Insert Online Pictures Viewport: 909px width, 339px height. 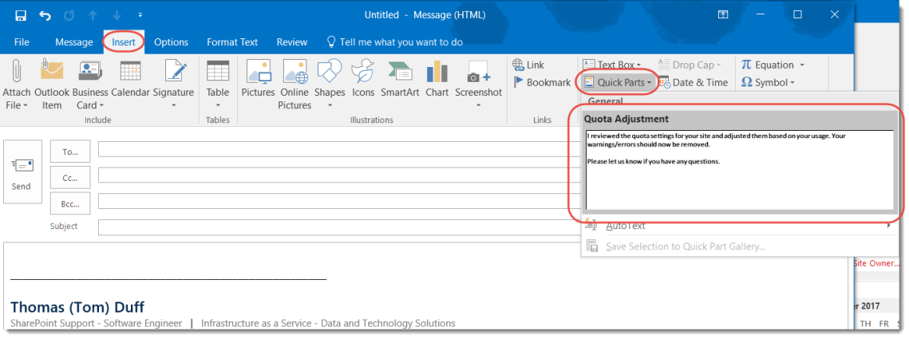point(294,85)
